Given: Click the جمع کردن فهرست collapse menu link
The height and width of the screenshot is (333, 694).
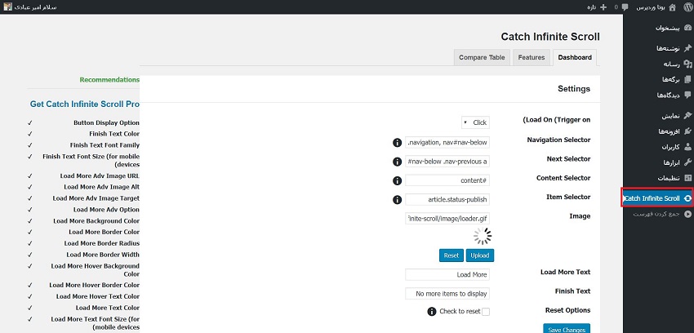Looking at the screenshot, I should point(656,214).
